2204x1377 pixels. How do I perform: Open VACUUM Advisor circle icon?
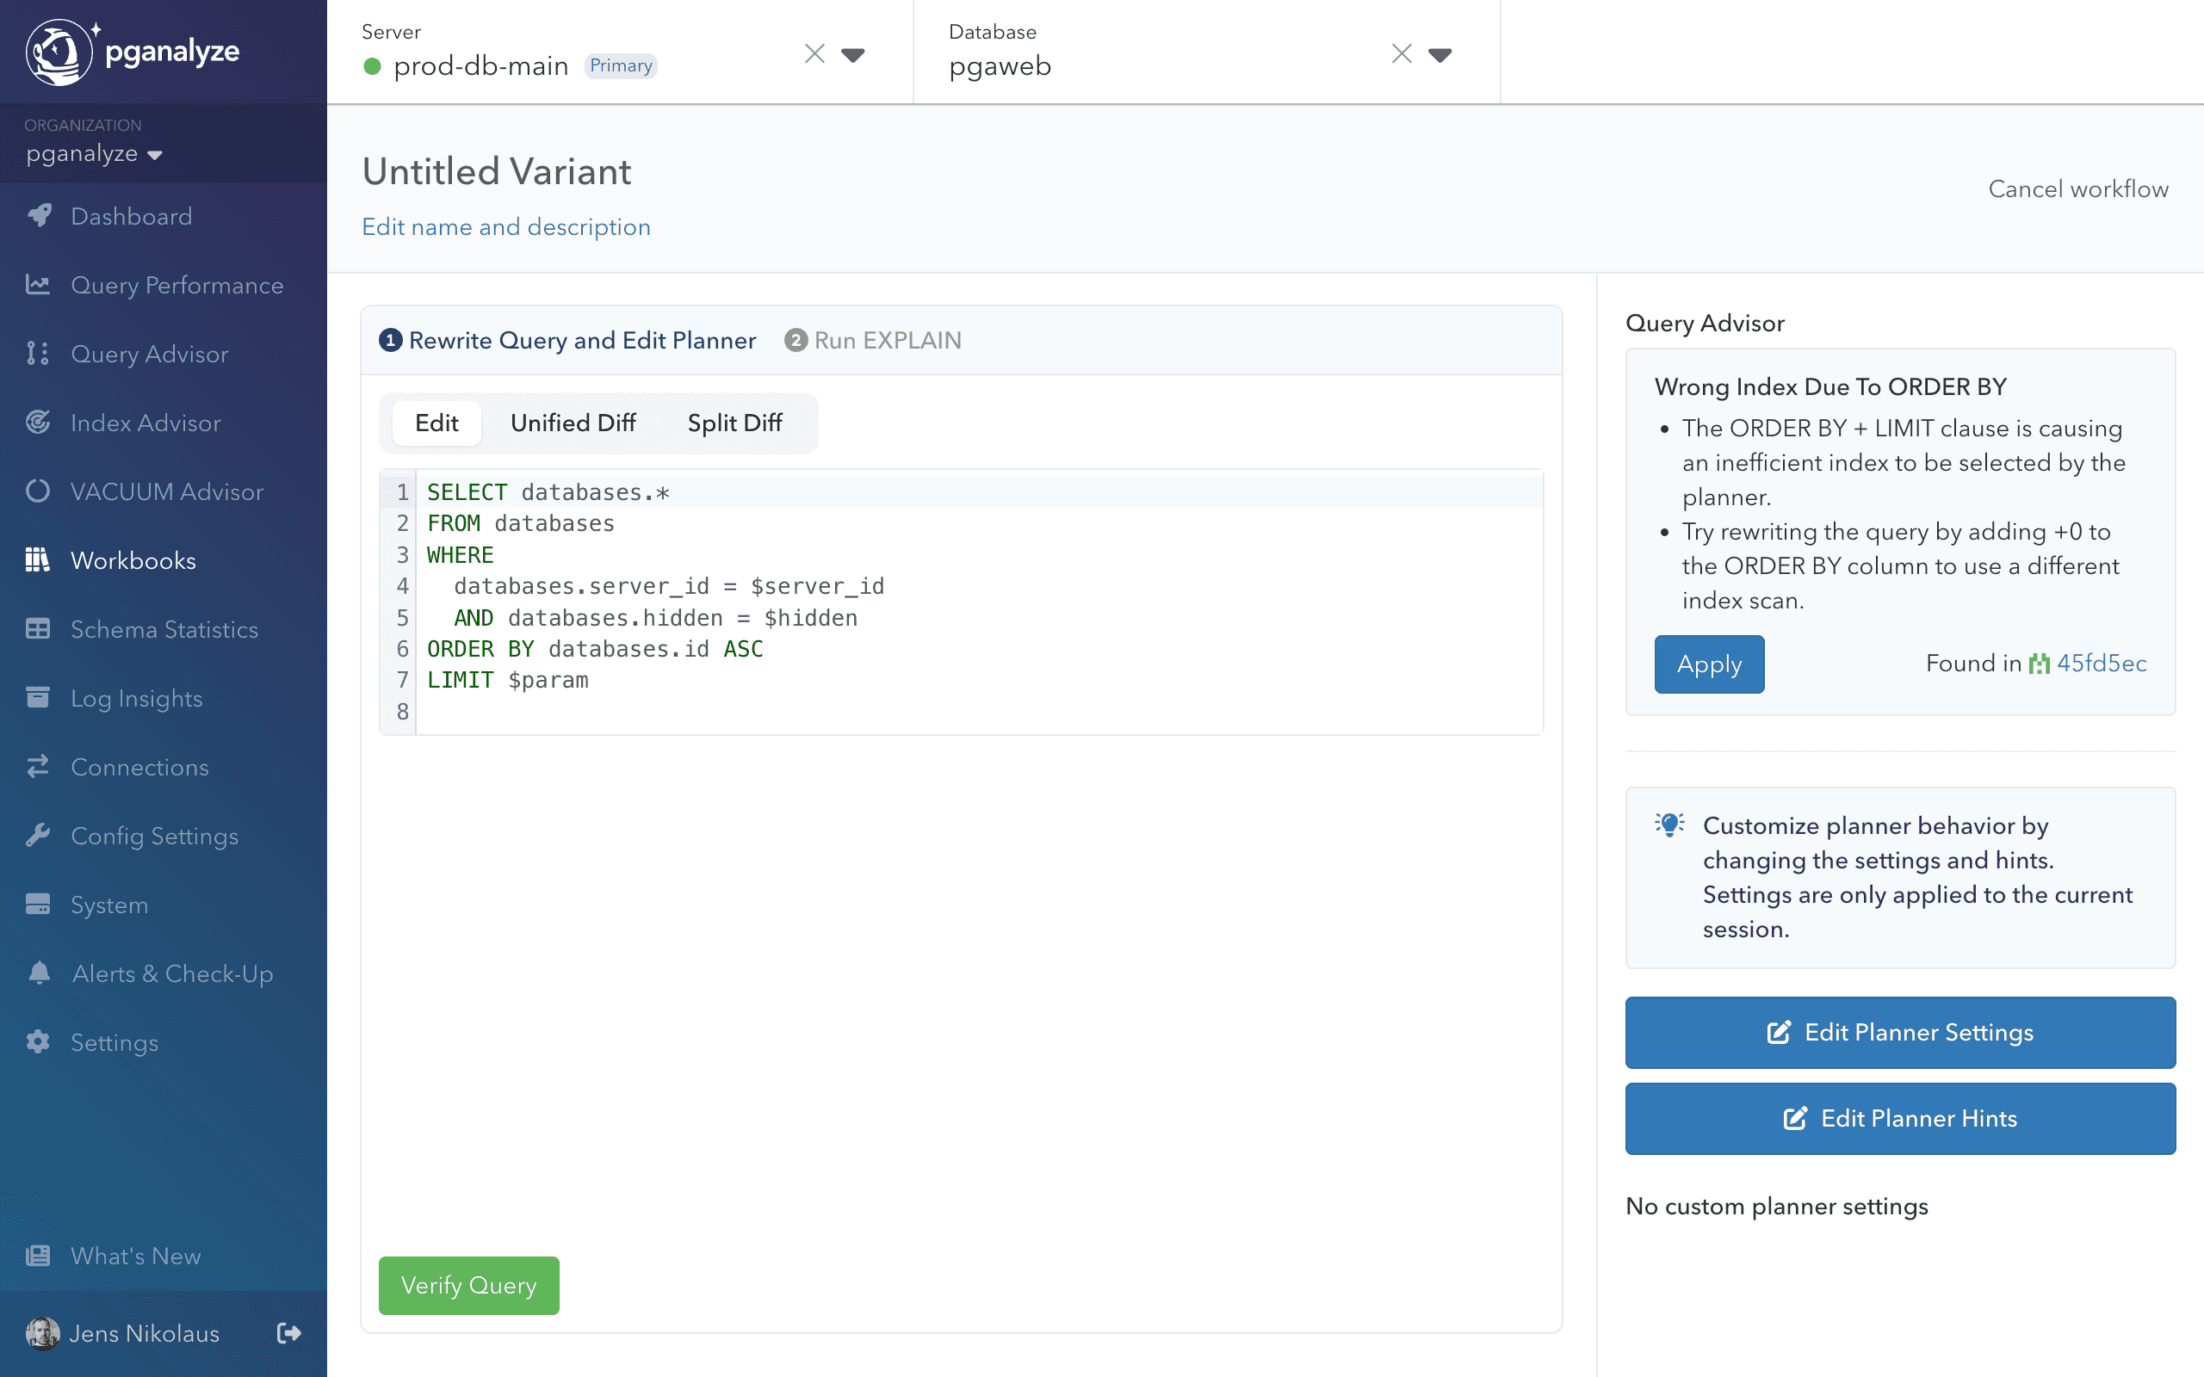[x=38, y=491]
